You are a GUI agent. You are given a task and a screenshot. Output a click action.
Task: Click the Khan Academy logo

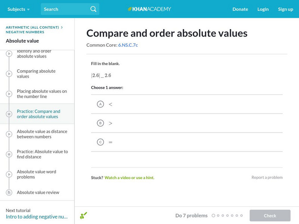149,9
